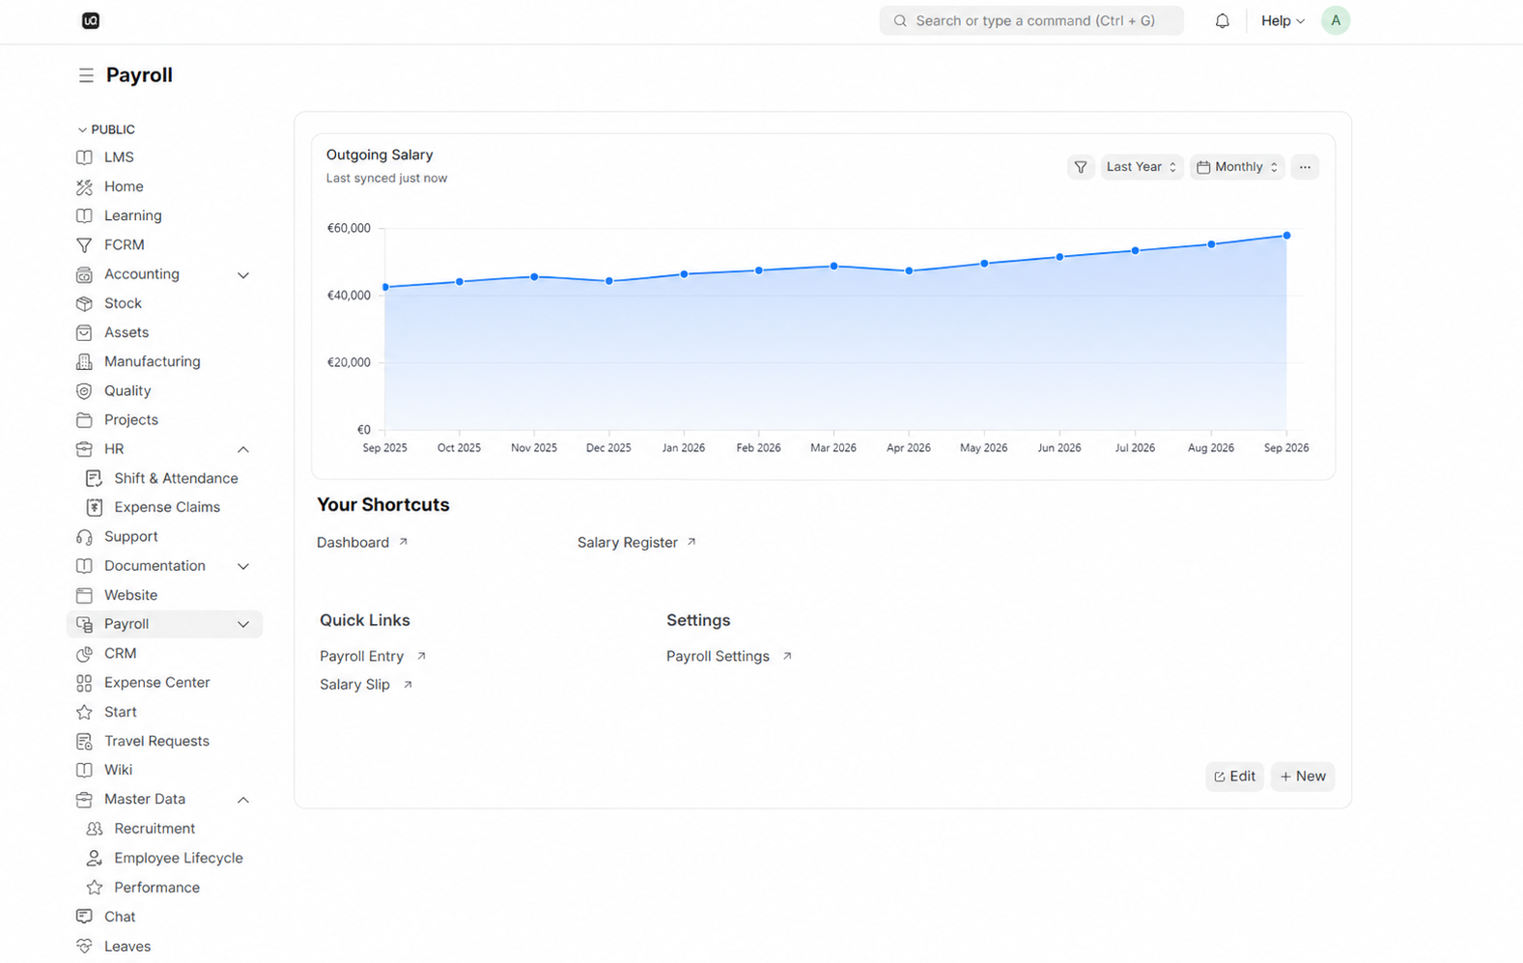Click the Apr 2026 chart data point

[x=909, y=271]
